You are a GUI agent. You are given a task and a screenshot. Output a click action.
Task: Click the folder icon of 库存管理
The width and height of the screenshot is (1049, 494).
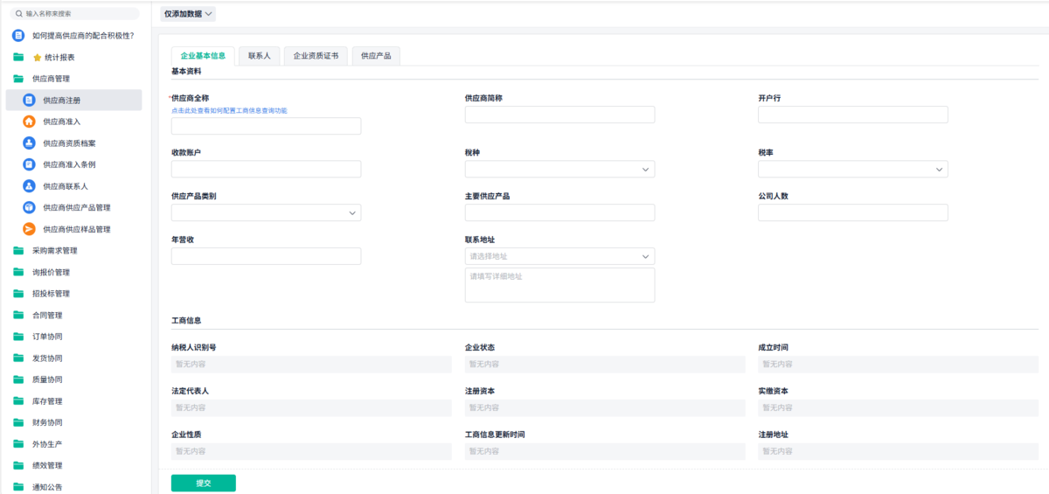pyautogui.click(x=18, y=401)
